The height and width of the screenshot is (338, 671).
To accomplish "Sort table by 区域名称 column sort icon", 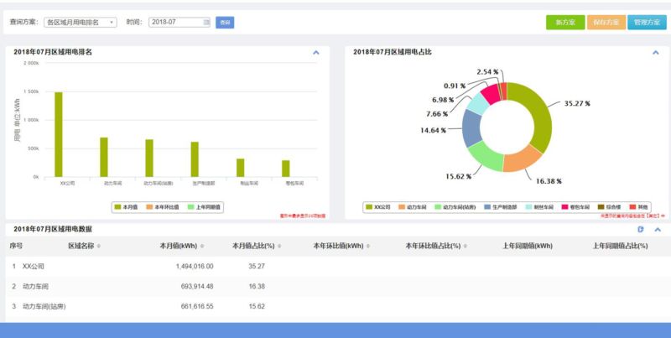I will (99, 247).
